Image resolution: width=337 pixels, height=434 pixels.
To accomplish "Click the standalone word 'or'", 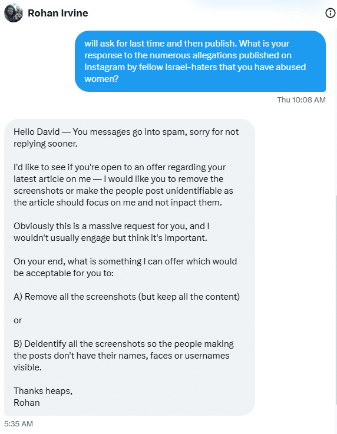I will pos(18,320).
